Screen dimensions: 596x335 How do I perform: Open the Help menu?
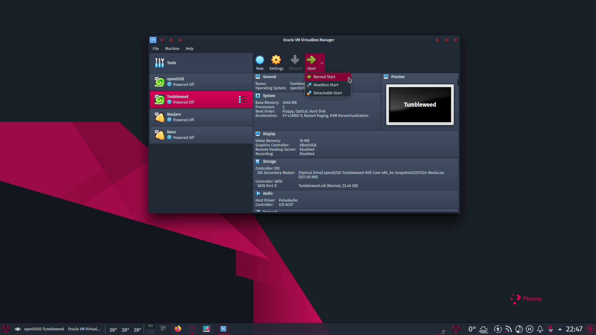(x=189, y=49)
